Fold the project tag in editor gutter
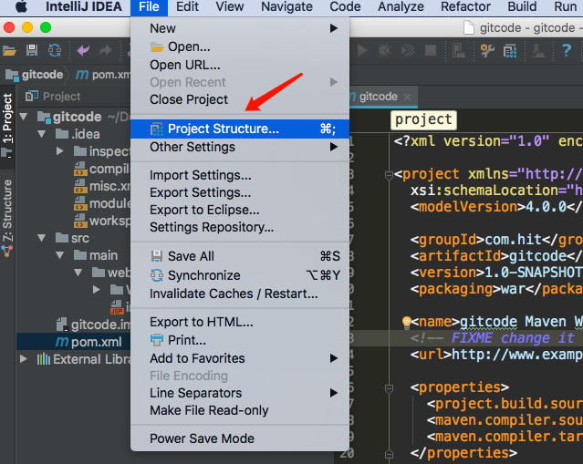The width and height of the screenshot is (583, 464). (389, 175)
